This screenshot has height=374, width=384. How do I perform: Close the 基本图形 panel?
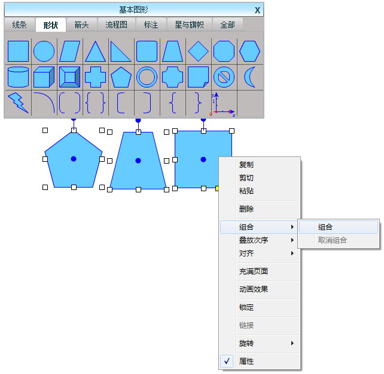257,10
